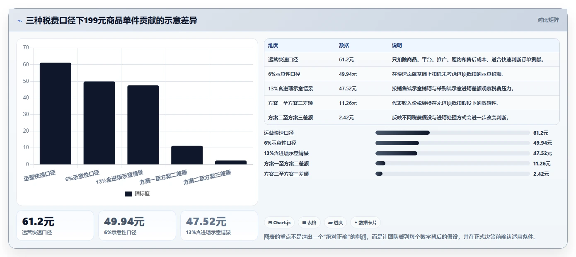
Task: Select the 运营快速口径 table row name
Action: (283, 60)
